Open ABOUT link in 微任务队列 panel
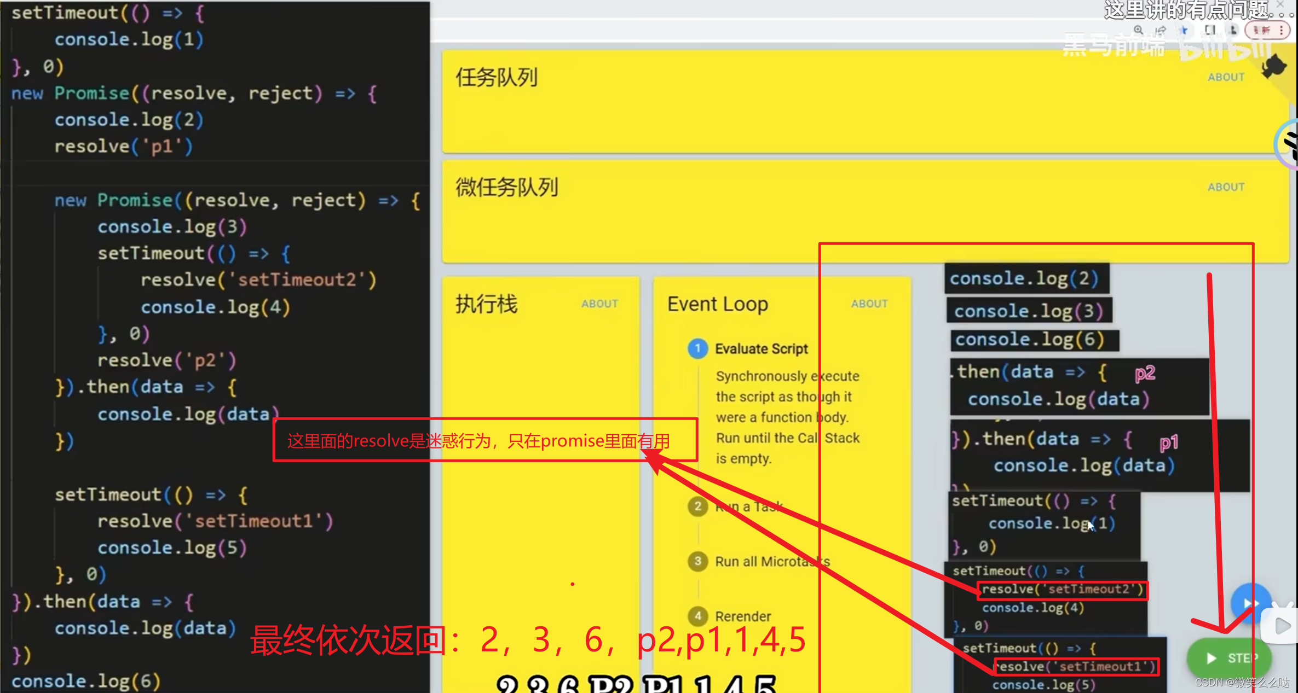1298x693 pixels. pyautogui.click(x=1226, y=187)
